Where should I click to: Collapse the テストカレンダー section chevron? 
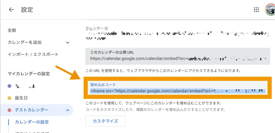pyautogui.click(x=68, y=110)
